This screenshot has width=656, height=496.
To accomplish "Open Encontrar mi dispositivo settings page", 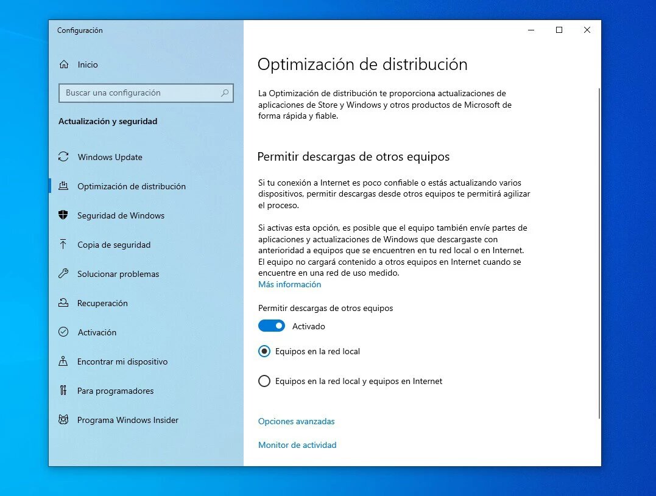I will pos(122,362).
